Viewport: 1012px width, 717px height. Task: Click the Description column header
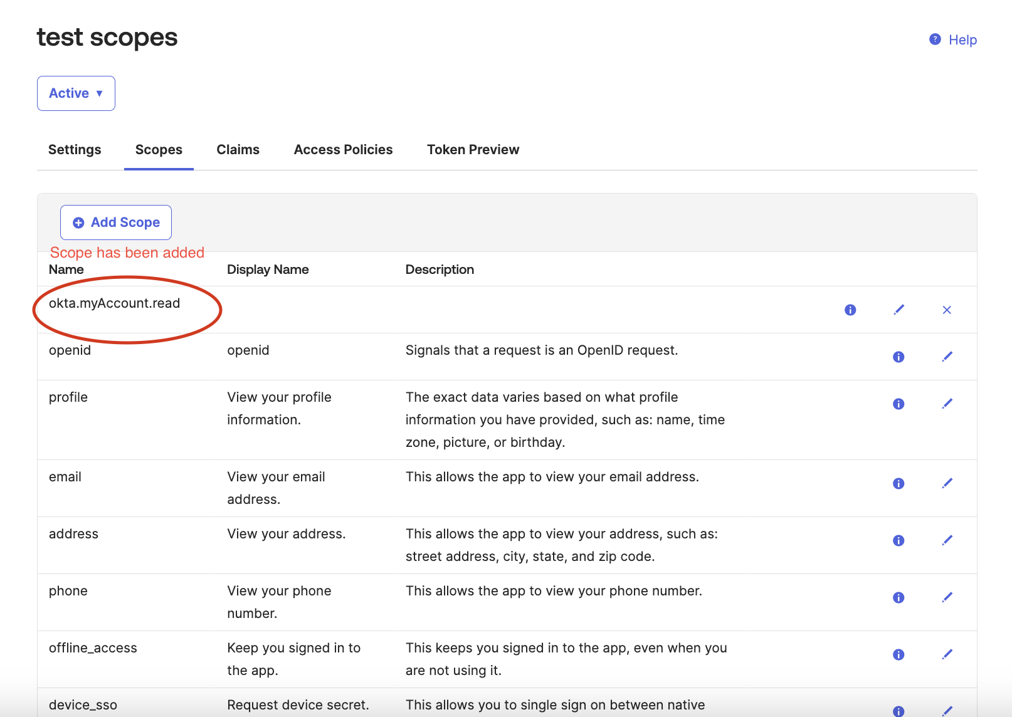pyautogui.click(x=440, y=270)
